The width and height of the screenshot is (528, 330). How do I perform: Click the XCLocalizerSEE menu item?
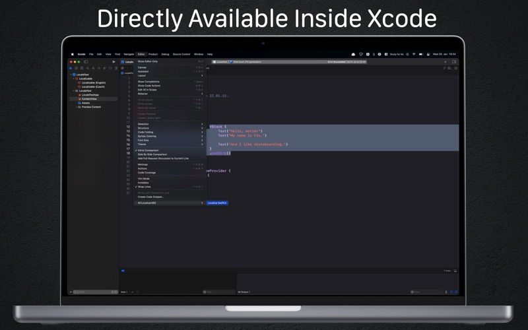pyautogui.click(x=168, y=203)
